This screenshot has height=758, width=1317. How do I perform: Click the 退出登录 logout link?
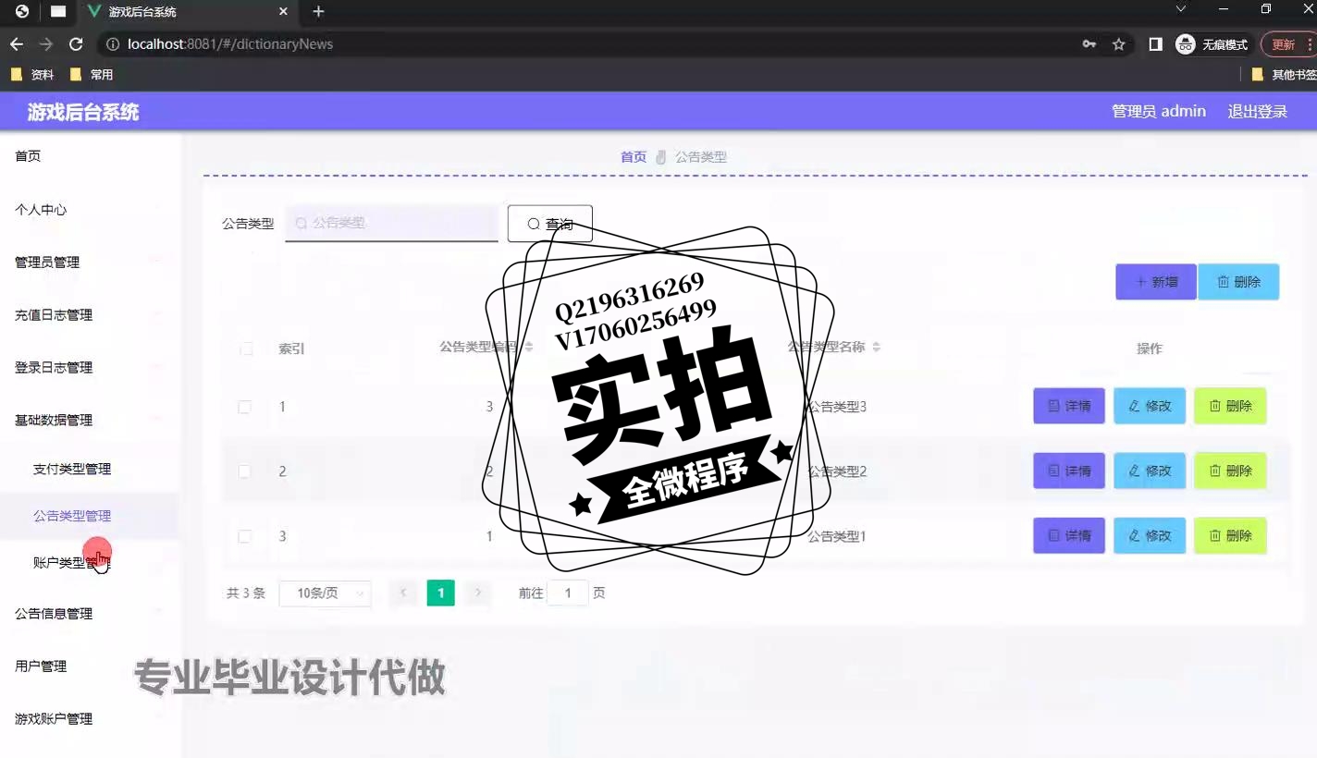(x=1257, y=112)
